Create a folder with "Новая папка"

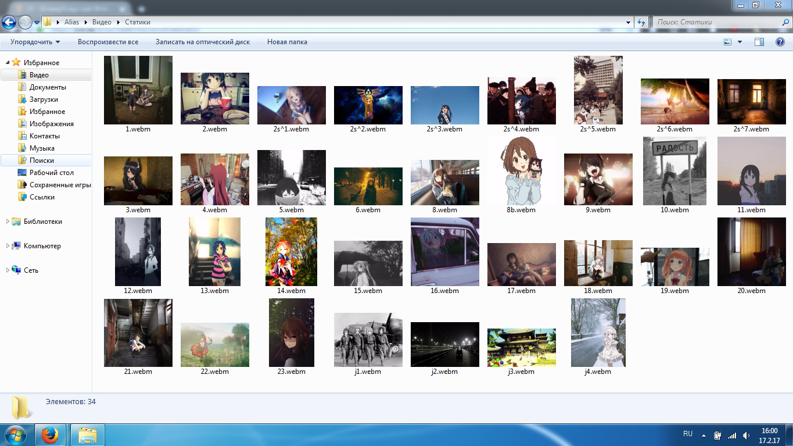(287, 42)
